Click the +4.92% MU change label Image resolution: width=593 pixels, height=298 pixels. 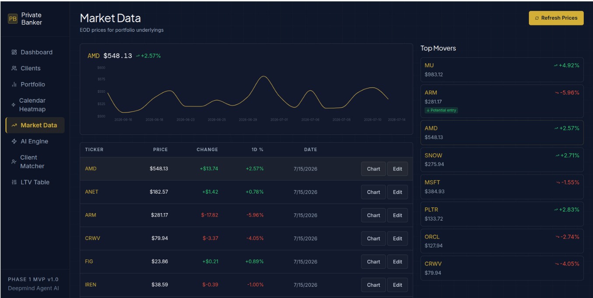[x=567, y=66]
